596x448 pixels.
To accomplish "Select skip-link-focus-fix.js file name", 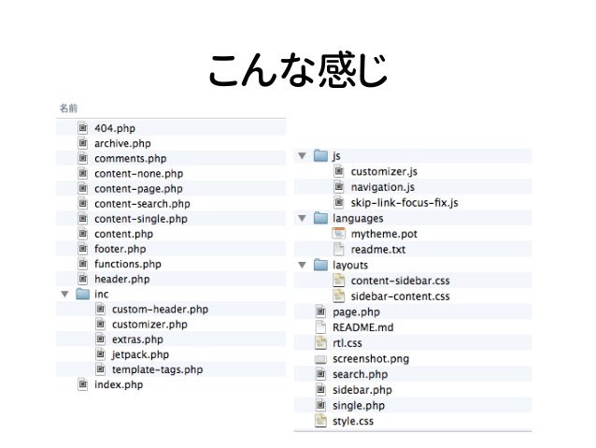I will [x=404, y=203].
